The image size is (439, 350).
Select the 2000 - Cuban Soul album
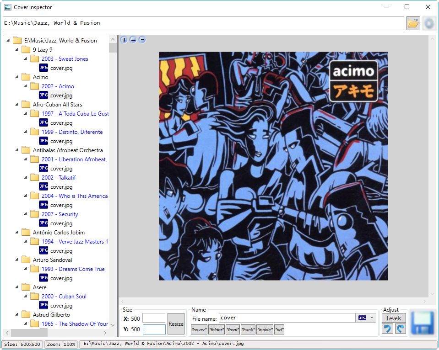point(64,297)
